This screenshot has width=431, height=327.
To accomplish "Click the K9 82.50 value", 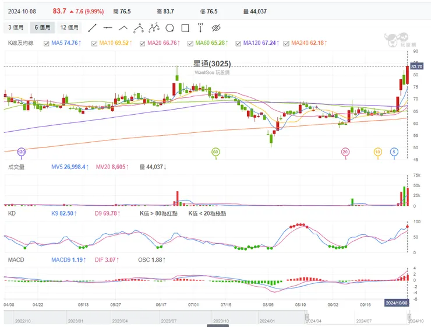I will click(x=63, y=213).
